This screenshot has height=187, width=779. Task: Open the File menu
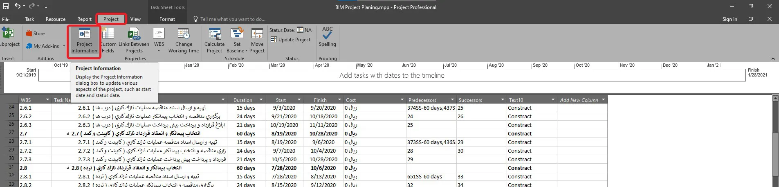point(6,19)
